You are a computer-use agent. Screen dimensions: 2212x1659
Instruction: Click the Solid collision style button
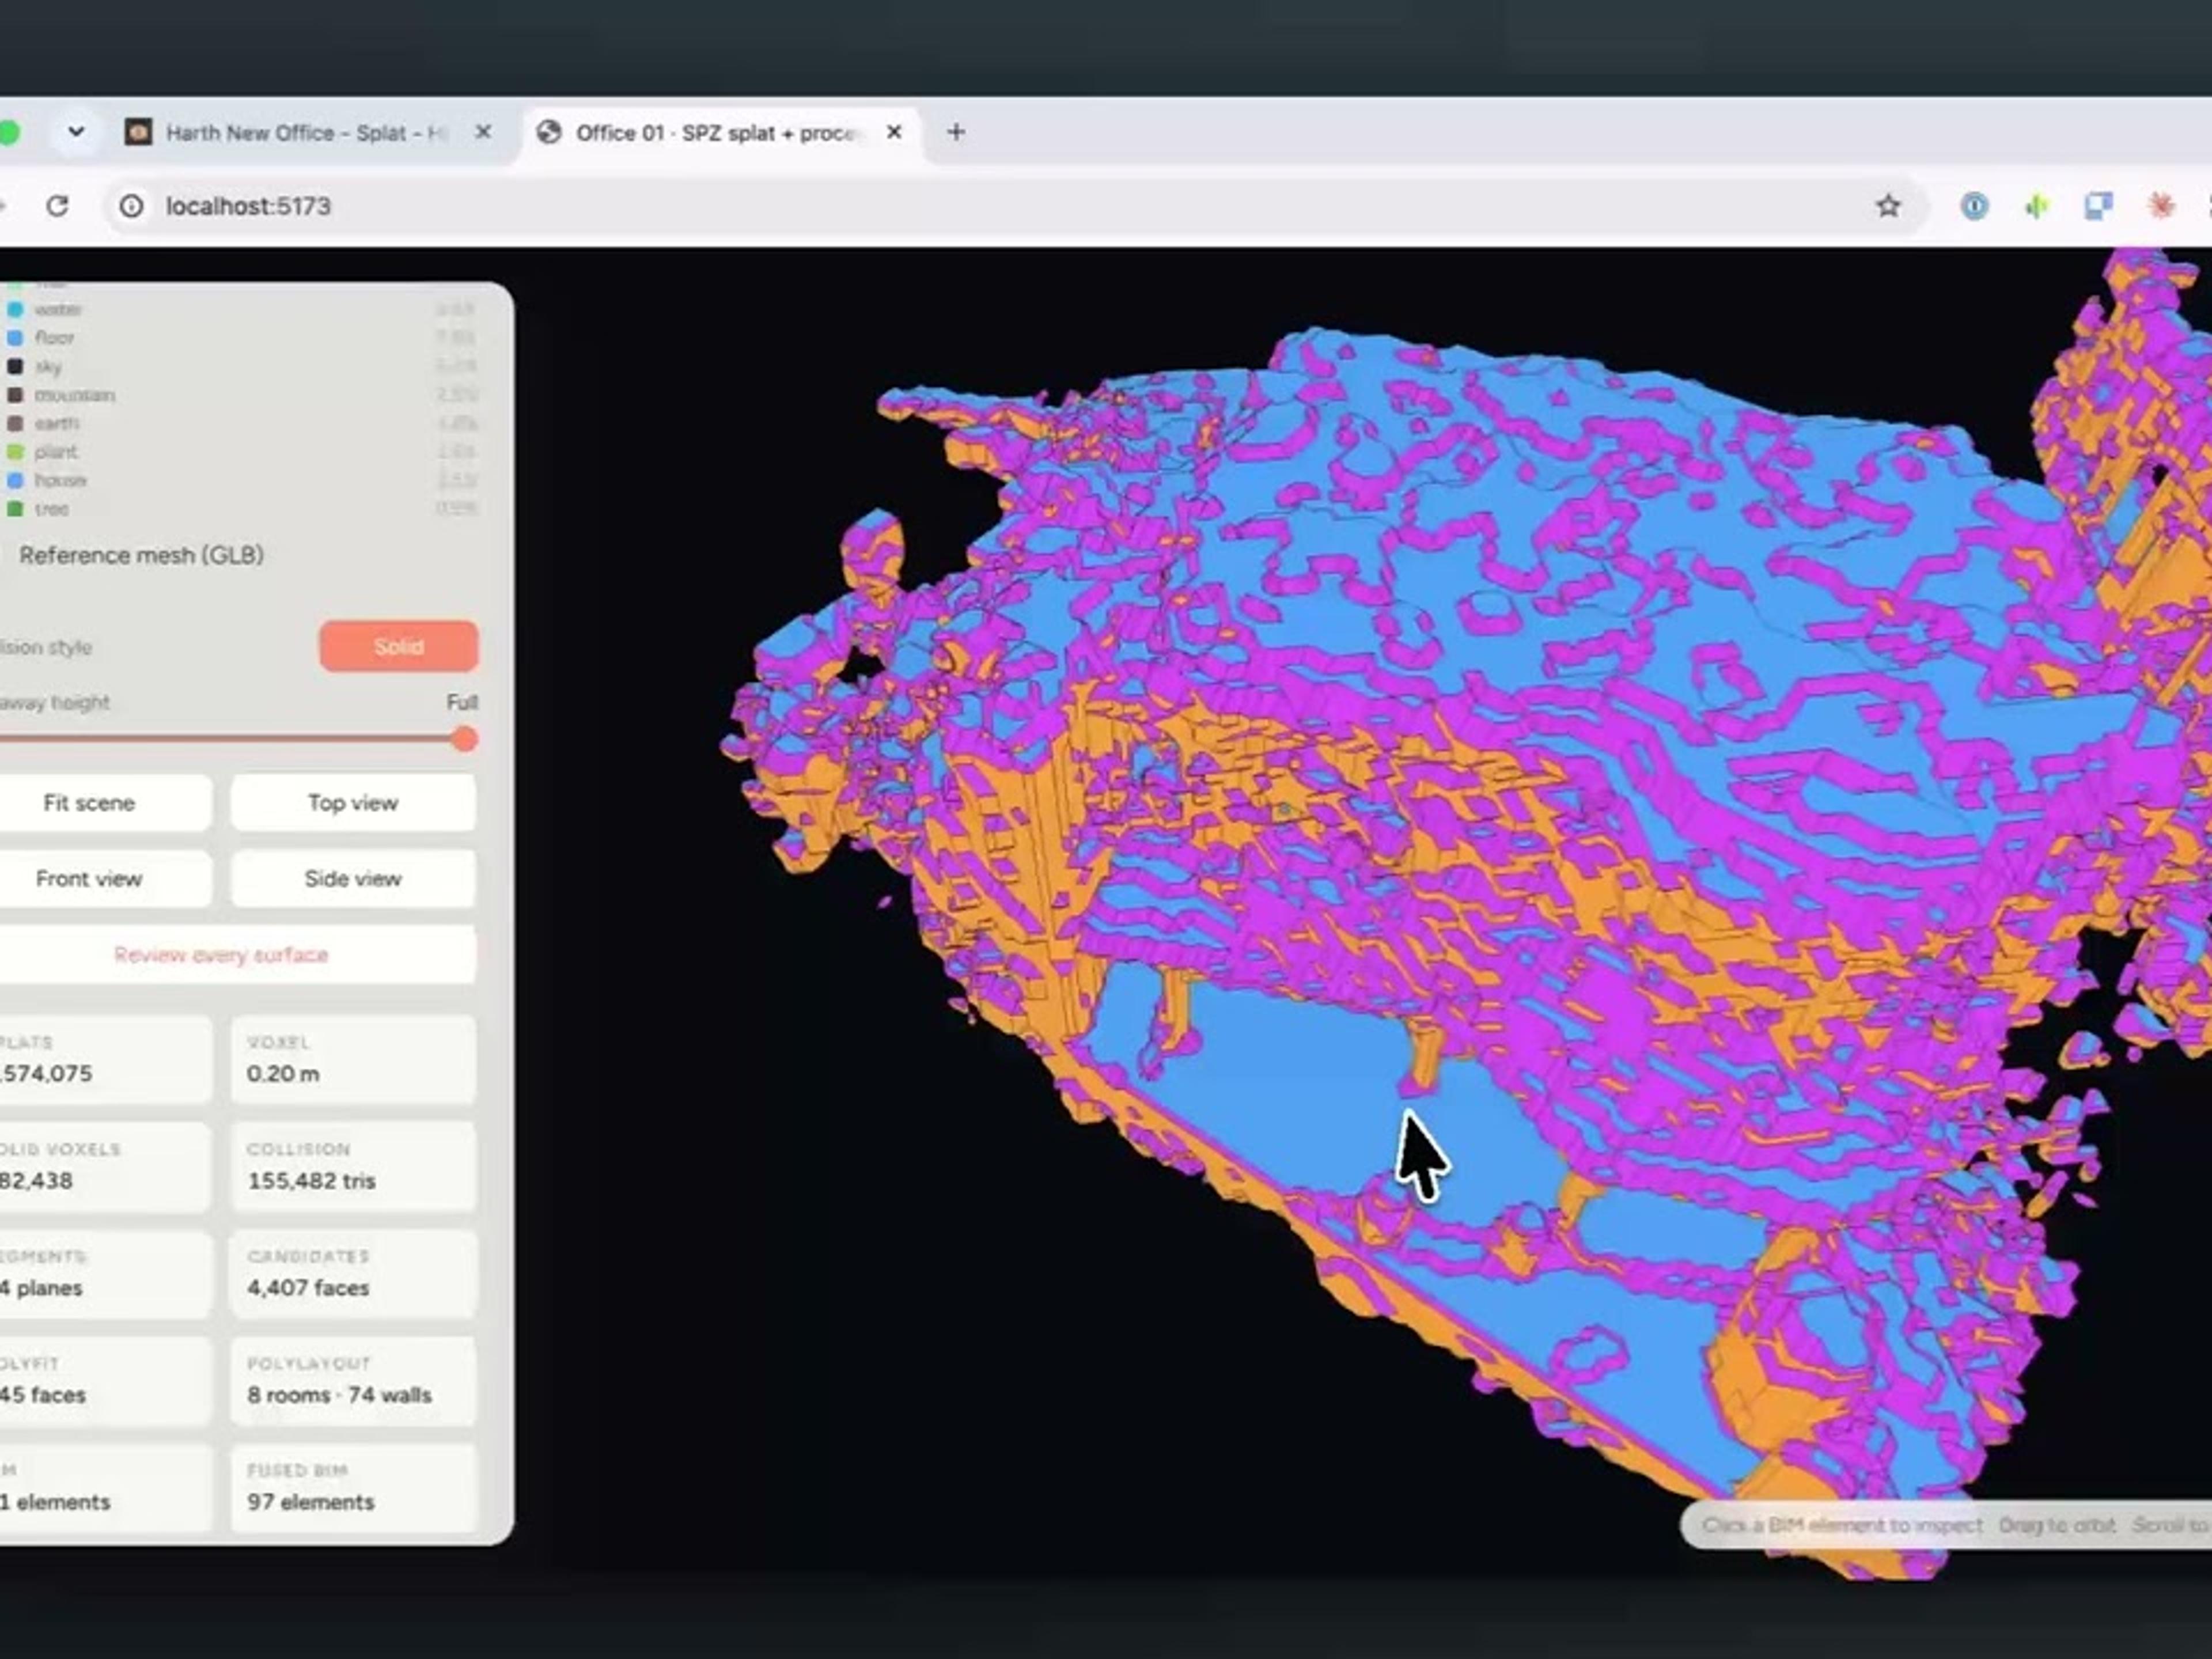click(x=399, y=646)
